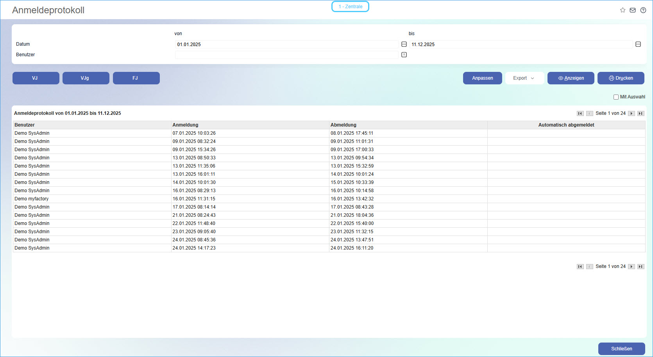Select the '1 - Zentrale' tab
This screenshot has height=357, width=653.
350,7
